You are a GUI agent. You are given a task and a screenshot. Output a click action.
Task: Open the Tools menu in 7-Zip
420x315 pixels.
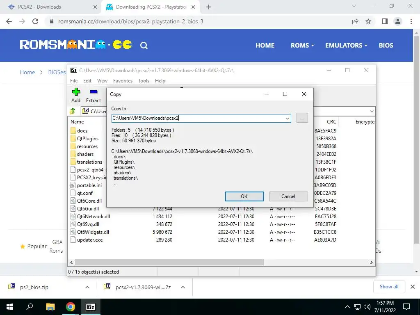click(x=144, y=81)
